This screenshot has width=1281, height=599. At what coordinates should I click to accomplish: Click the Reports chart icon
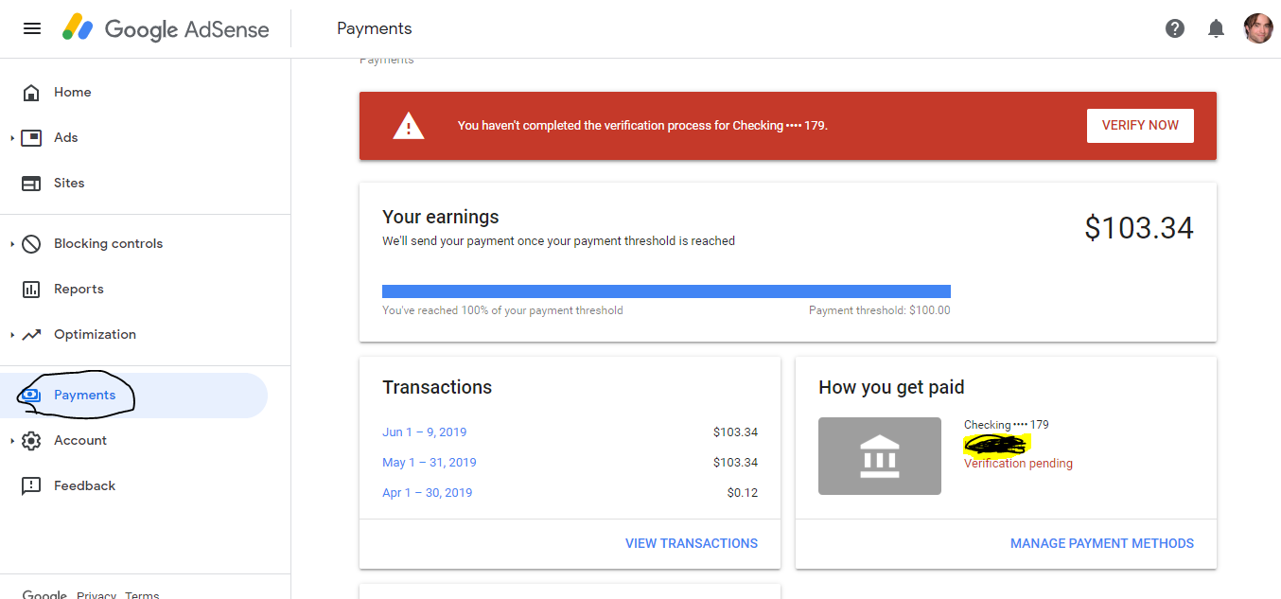click(31, 289)
